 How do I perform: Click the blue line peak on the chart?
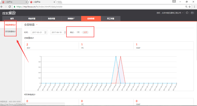pyautogui.click(x=116, y=56)
